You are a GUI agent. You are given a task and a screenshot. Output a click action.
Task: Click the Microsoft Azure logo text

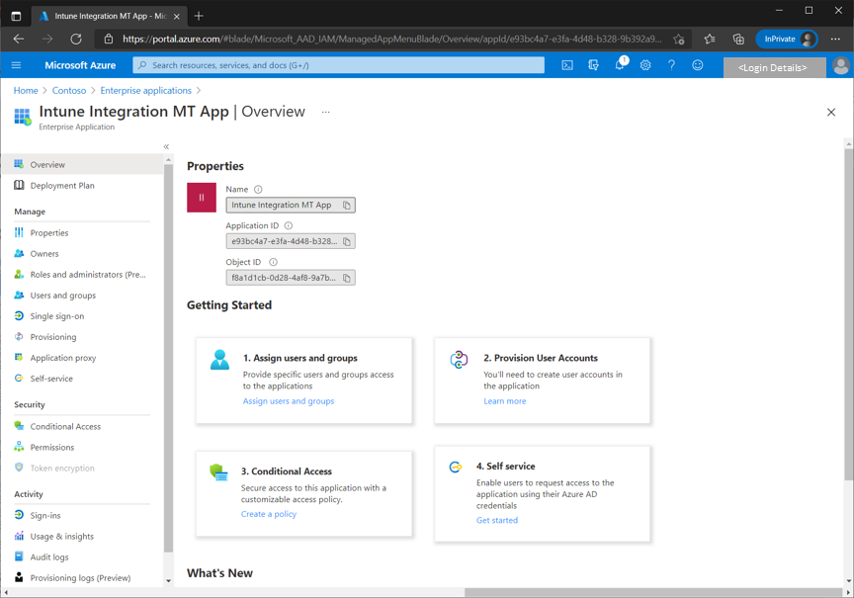(x=80, y=65)
